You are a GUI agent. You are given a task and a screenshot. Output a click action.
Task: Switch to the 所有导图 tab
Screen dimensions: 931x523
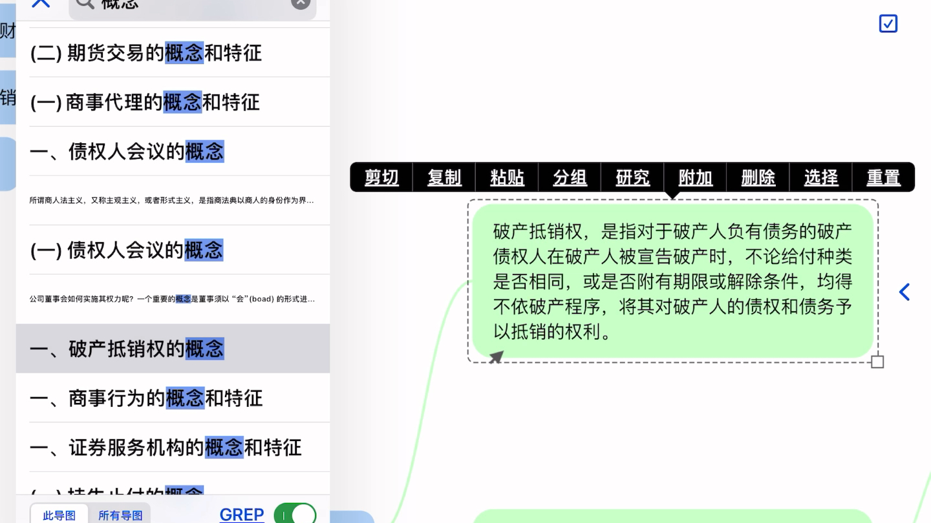pyautogui.click(x=120, y=515)
